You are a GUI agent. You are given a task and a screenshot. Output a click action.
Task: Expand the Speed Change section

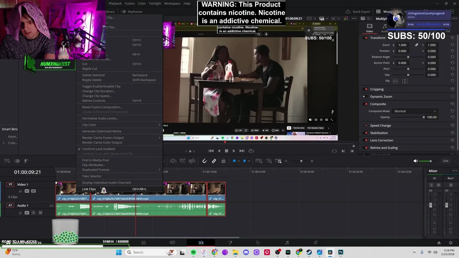[380, 126]
